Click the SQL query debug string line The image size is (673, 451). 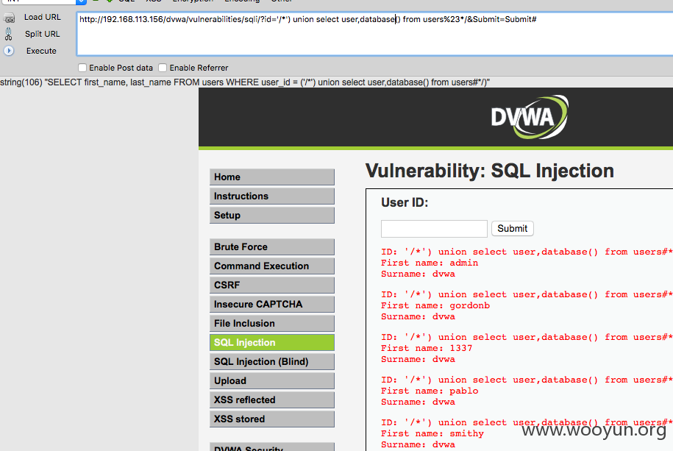click(x=245, y=82)
